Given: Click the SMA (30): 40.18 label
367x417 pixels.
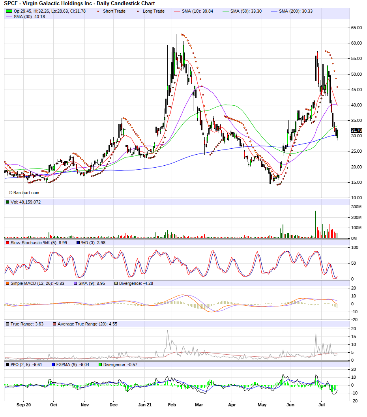Looking at the screenshot, I should coord(29,17).
